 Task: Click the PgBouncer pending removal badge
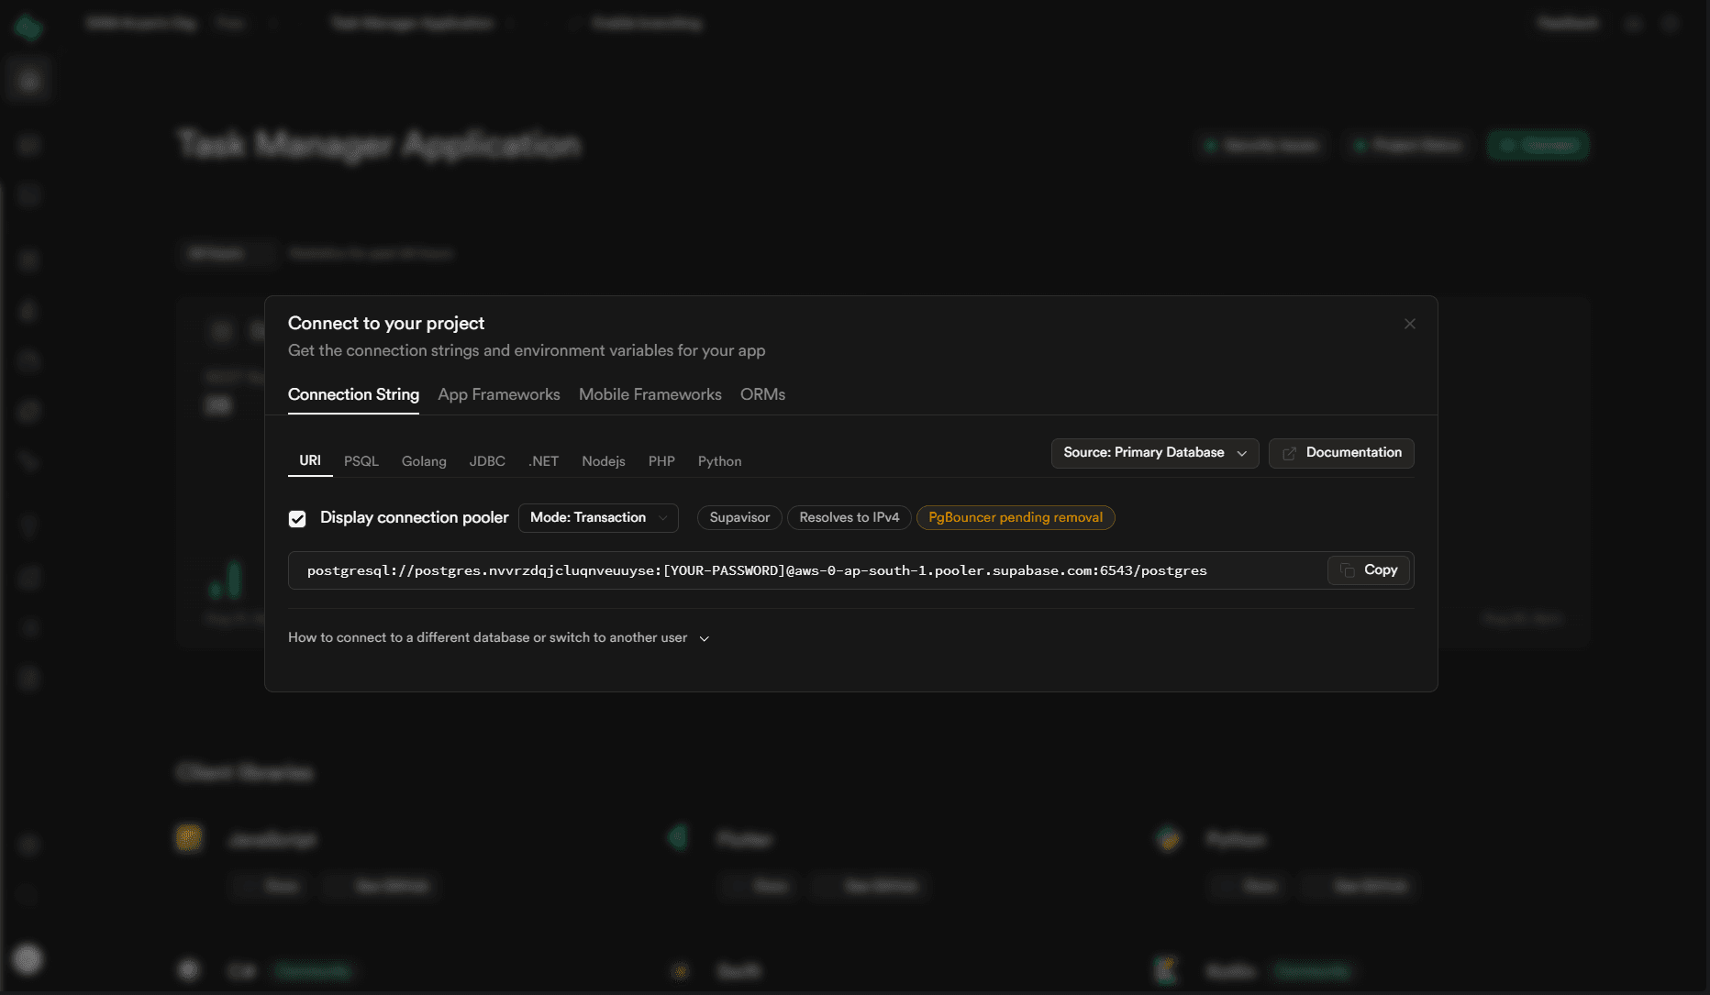[x=1016, y=518]
